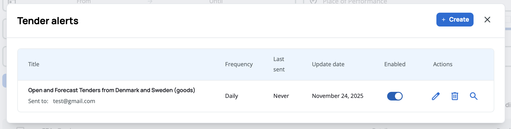Create a new tender alert

pyautogui.click(x=455, y=20)
